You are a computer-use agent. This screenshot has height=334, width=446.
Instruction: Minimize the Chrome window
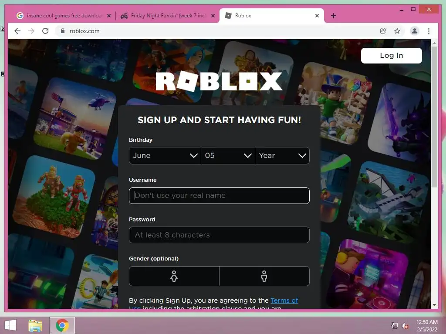click(x=401, y=10)
